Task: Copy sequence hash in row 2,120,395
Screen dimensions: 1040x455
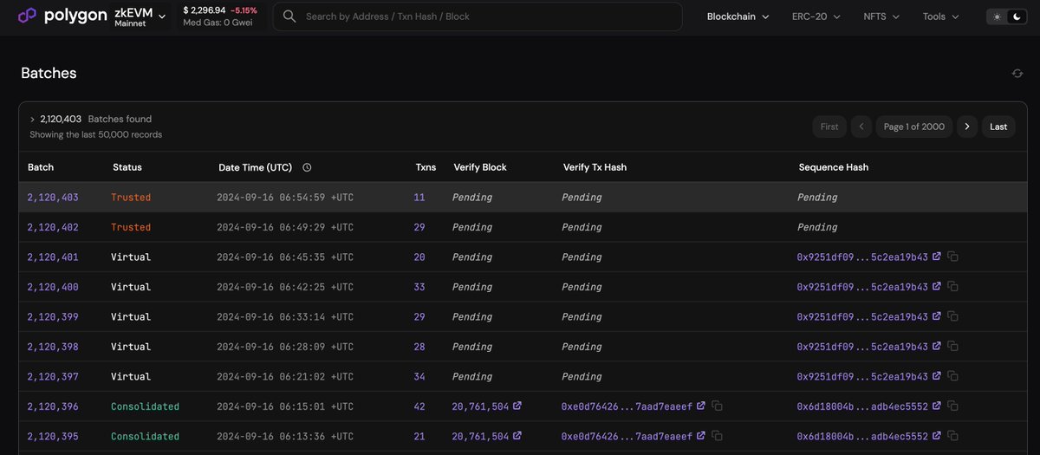Action: 952,437
